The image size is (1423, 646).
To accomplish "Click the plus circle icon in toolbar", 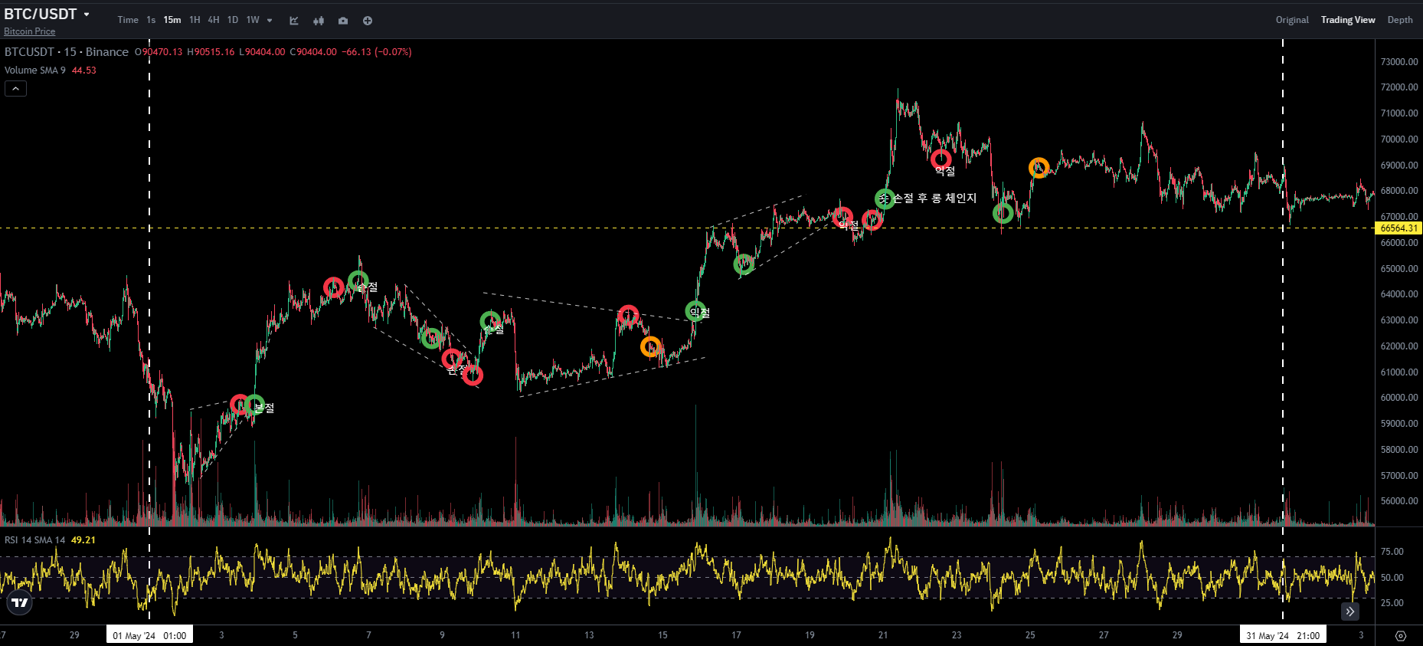I will pos(368,21).
